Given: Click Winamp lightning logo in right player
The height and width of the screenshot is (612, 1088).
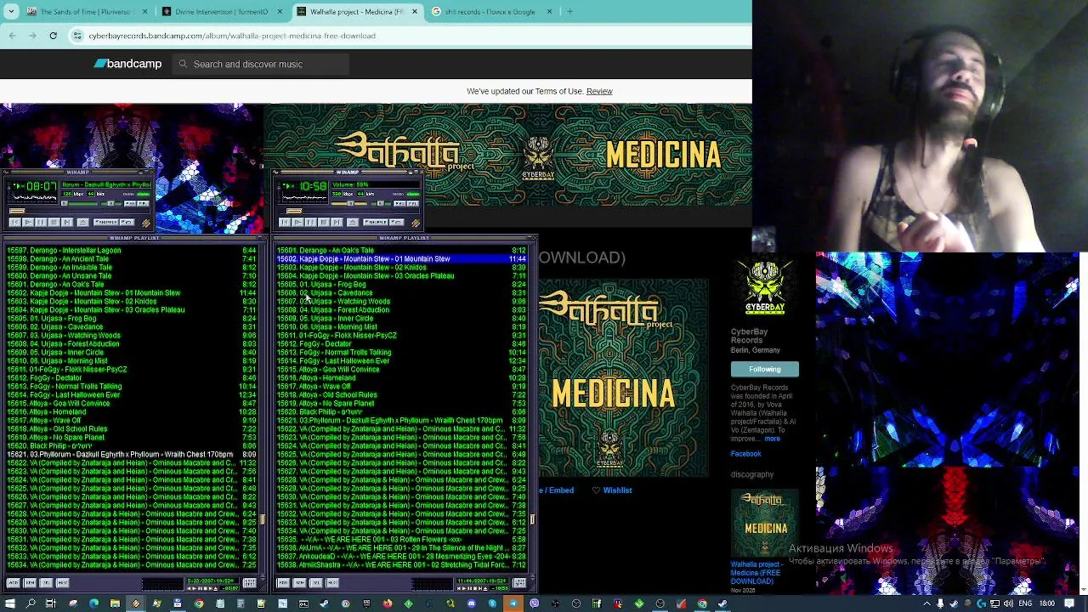Looking at the screenshot, I should coord(416,223).
